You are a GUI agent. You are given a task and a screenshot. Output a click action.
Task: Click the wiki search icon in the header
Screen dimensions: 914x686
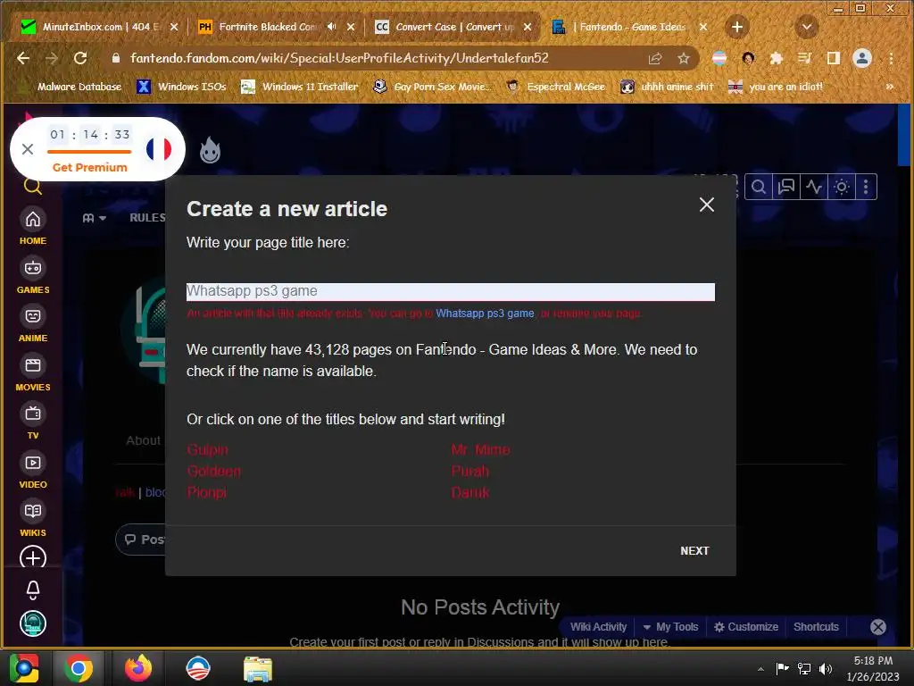tap(759, 187)
